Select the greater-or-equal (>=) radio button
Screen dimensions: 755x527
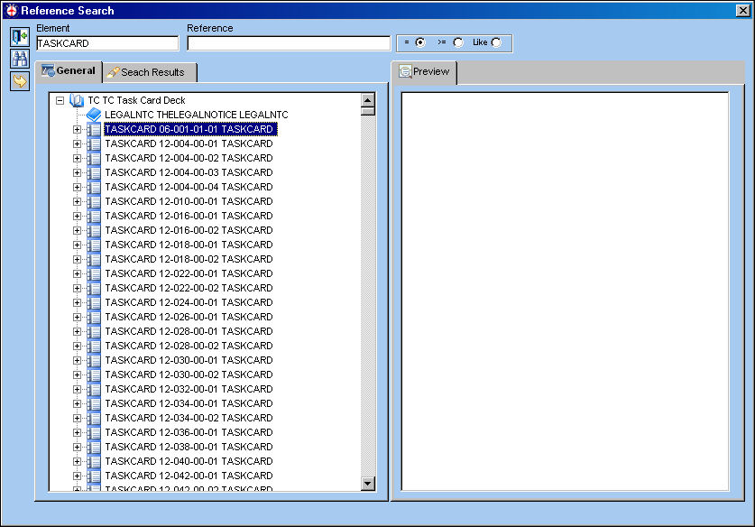458,42
